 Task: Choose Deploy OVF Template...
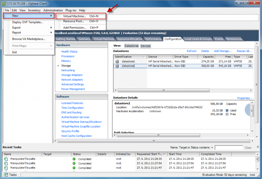(x=27, y=22)
